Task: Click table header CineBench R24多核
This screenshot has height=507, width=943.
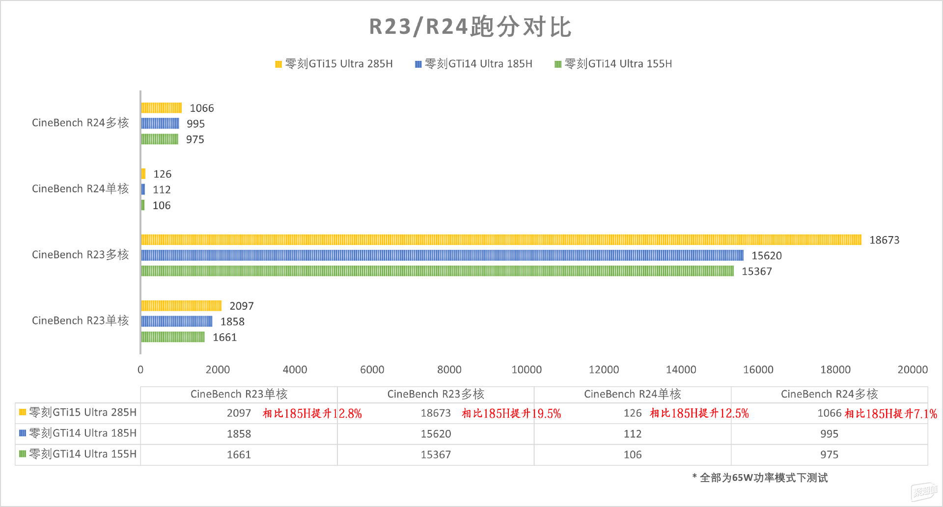Action: tap(830, 394)
